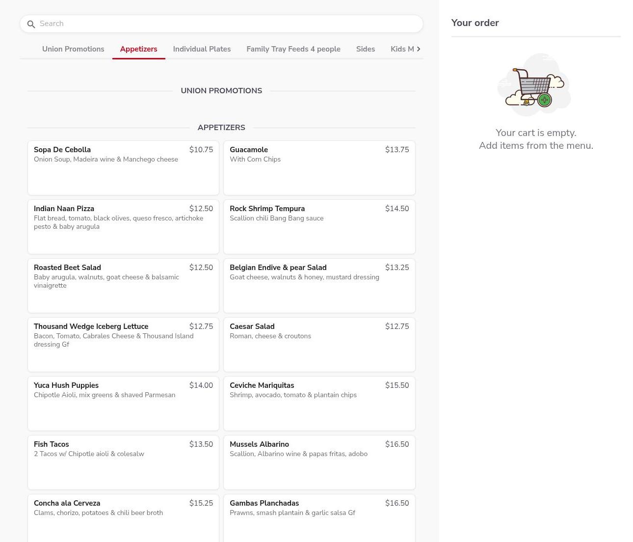Open the Fish Tacos item

click(123, 462)
